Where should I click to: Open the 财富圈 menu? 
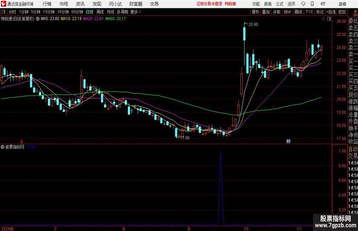coord(135,4)
